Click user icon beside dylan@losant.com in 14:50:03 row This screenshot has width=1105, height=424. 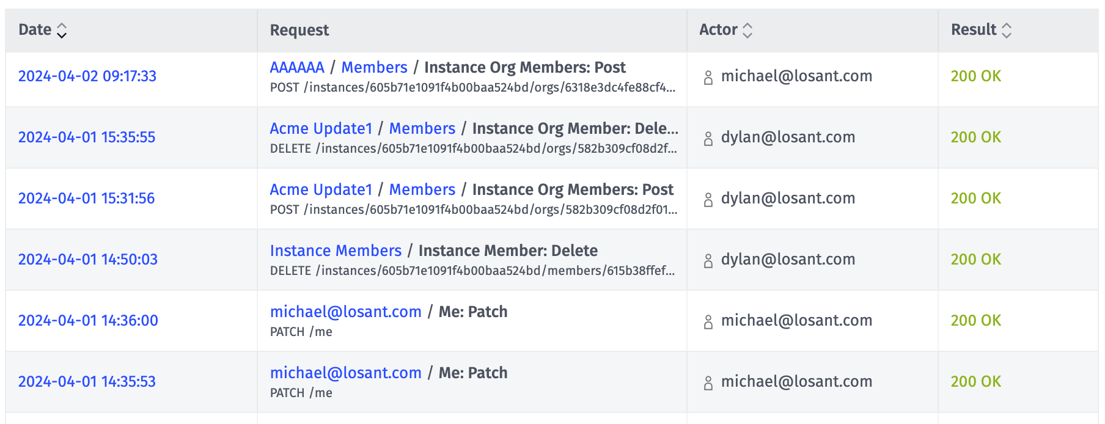click(708, 261)
